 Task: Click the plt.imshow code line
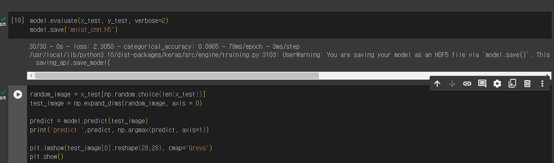pos(121,148)
